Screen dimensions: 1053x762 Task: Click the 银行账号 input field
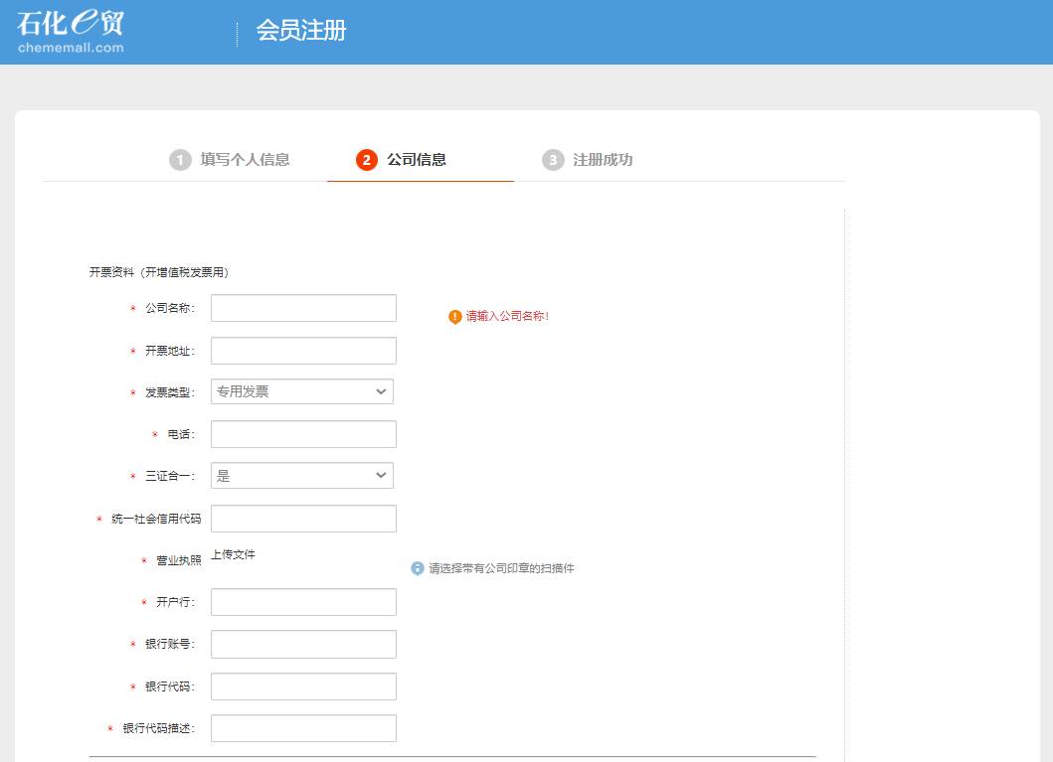(x=303, y=644)
